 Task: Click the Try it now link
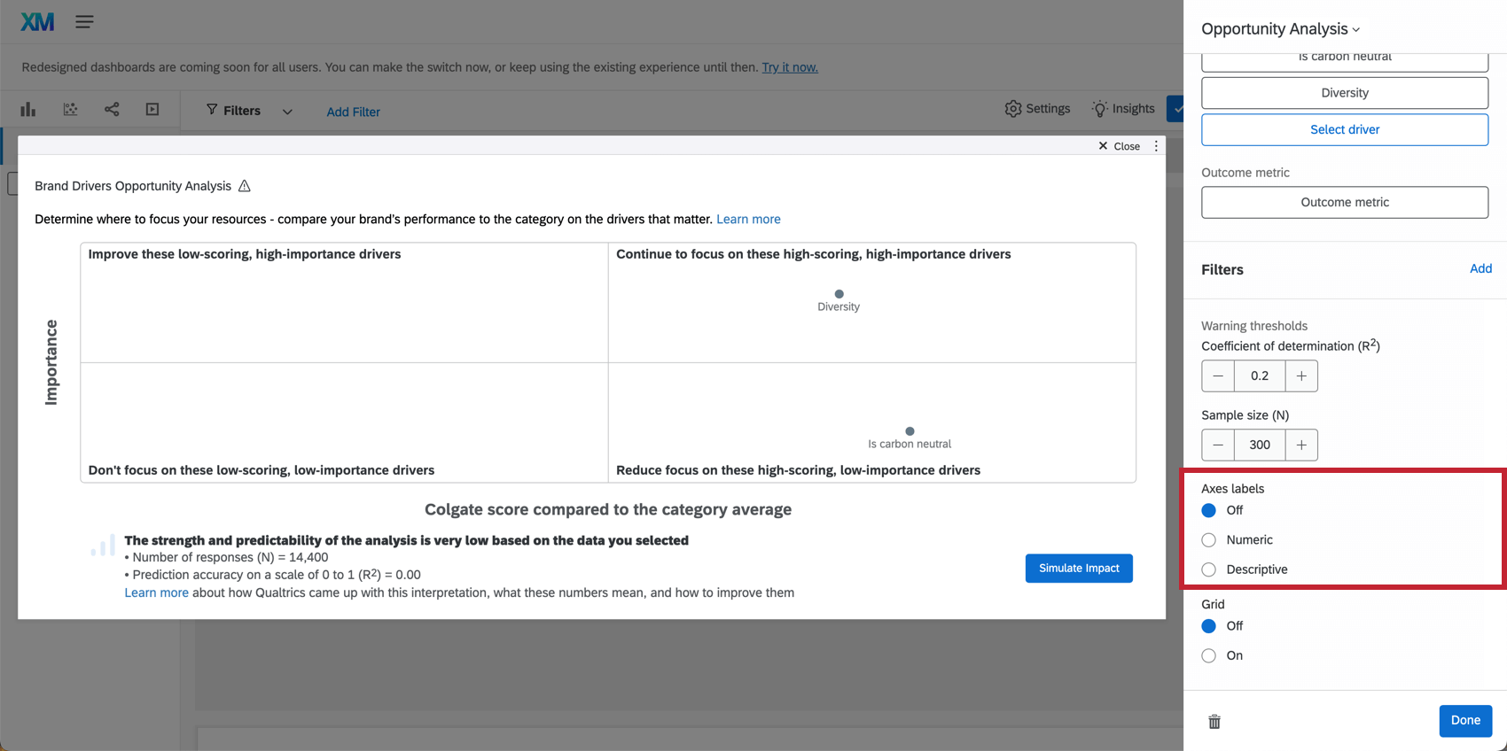tap(790, 67)
